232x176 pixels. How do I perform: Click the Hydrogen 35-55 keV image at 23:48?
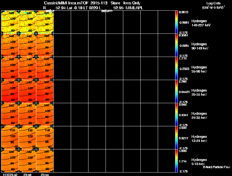point(27,92)
